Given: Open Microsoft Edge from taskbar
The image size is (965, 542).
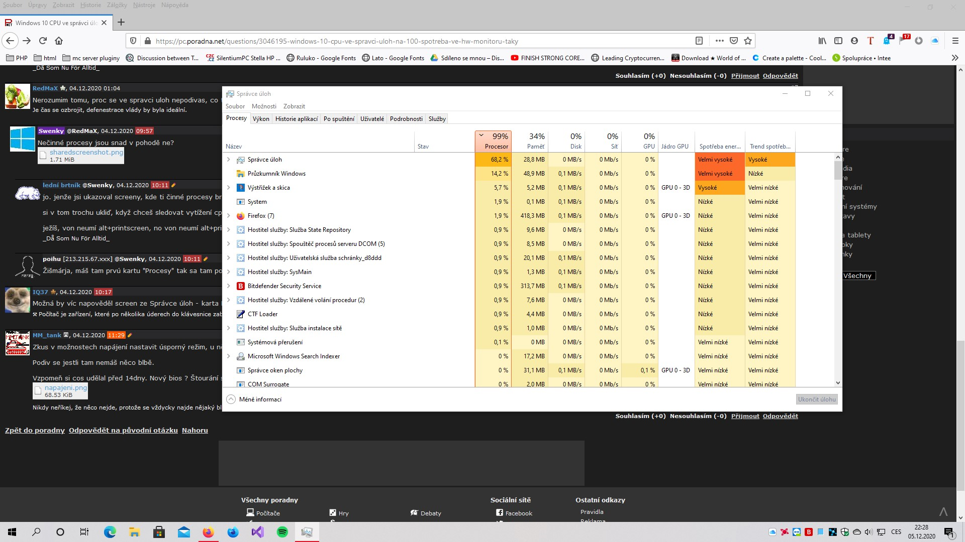Looking at the screenshot, I should pyautogui.click(x=110, y=532).
